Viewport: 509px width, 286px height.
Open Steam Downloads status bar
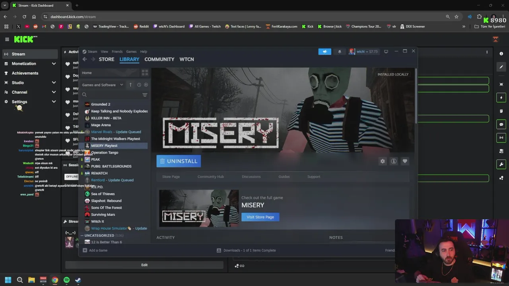(x=246, y=250)
